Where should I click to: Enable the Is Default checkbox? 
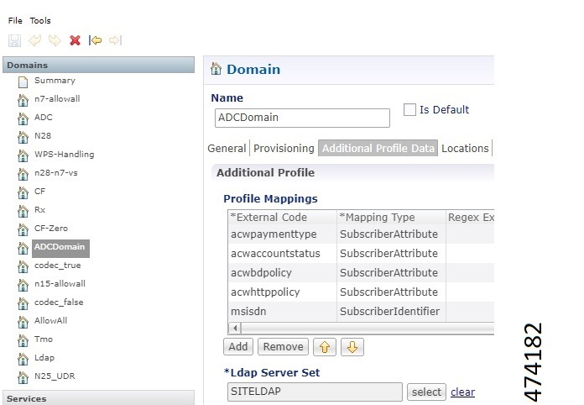[409, 110]
